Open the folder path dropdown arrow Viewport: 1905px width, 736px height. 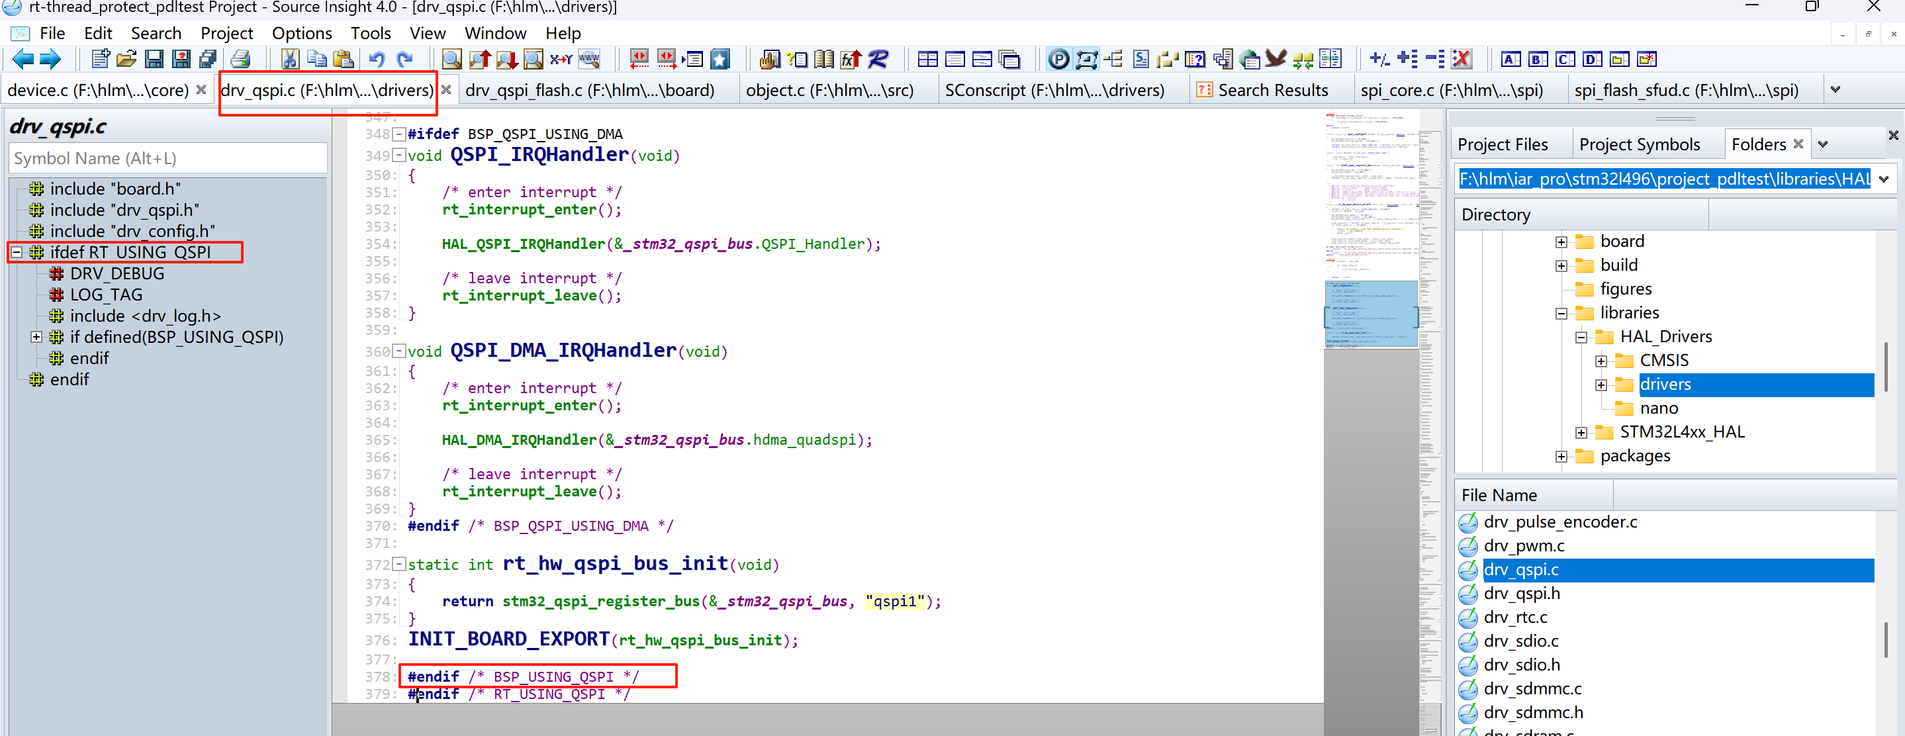click(1884, 179)
